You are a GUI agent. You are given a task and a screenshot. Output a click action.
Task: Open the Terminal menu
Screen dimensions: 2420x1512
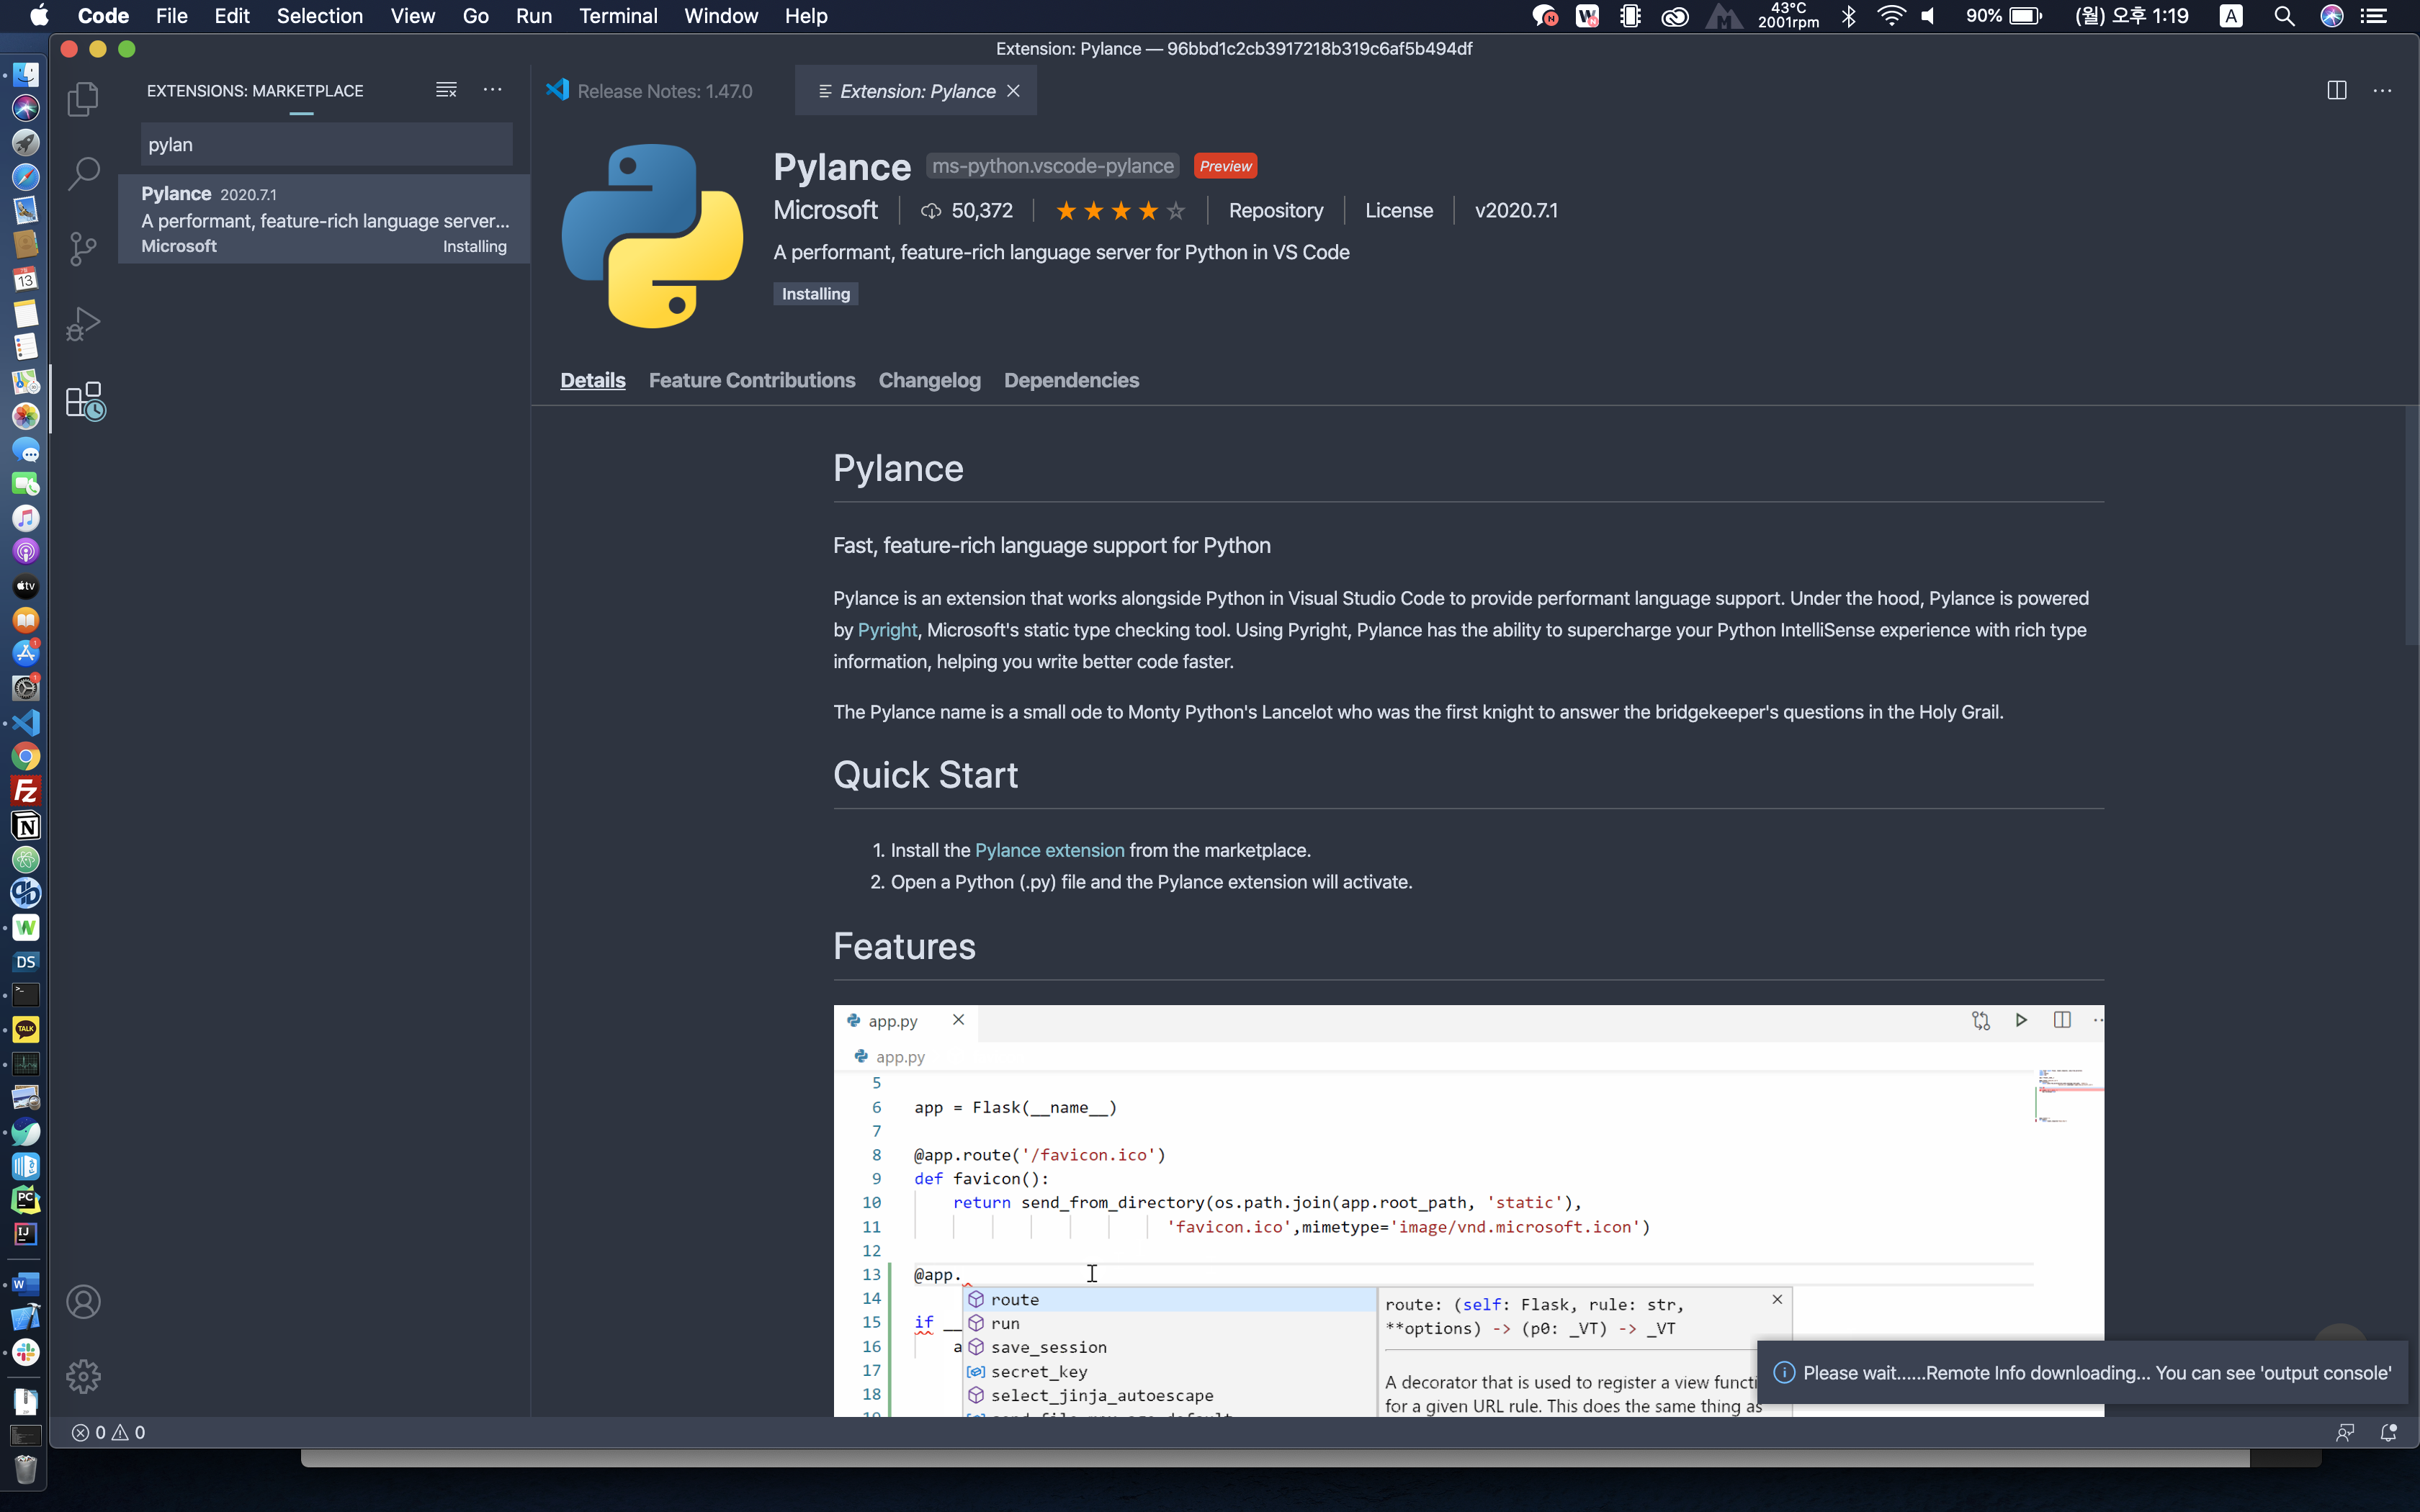click(x=617, y=16)
